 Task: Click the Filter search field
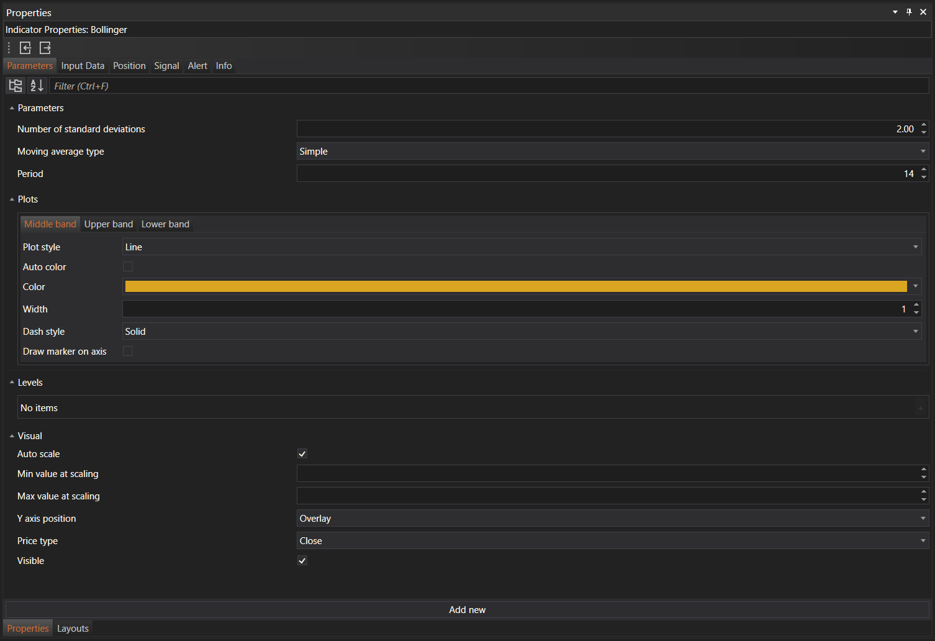click(x=488, y=86)
